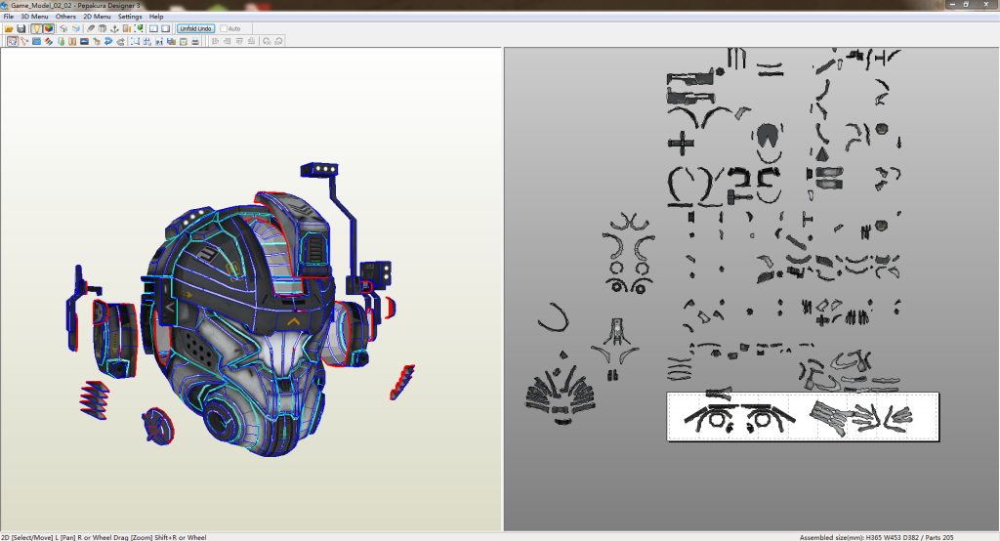1000x541 pixels.
Task: Enable the Auto checkbox
Action: coord(224,28)
